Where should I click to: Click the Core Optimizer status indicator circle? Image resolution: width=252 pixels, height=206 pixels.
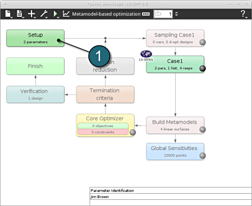tap(132, 132)
